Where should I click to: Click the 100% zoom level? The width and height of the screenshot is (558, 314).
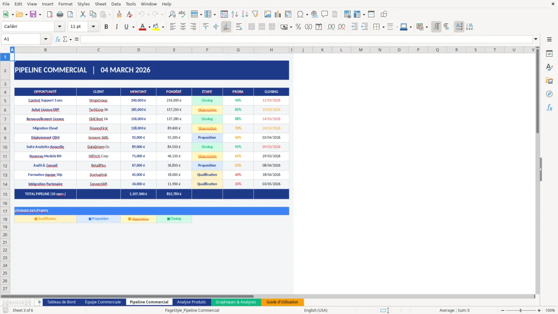pyautogui.click(x=550, y=310)
